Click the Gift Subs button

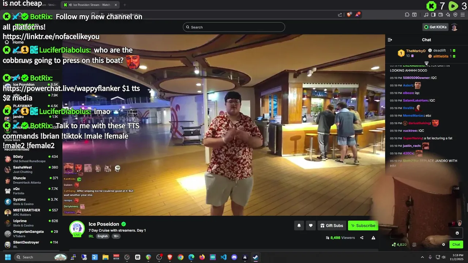coord(332,226)
